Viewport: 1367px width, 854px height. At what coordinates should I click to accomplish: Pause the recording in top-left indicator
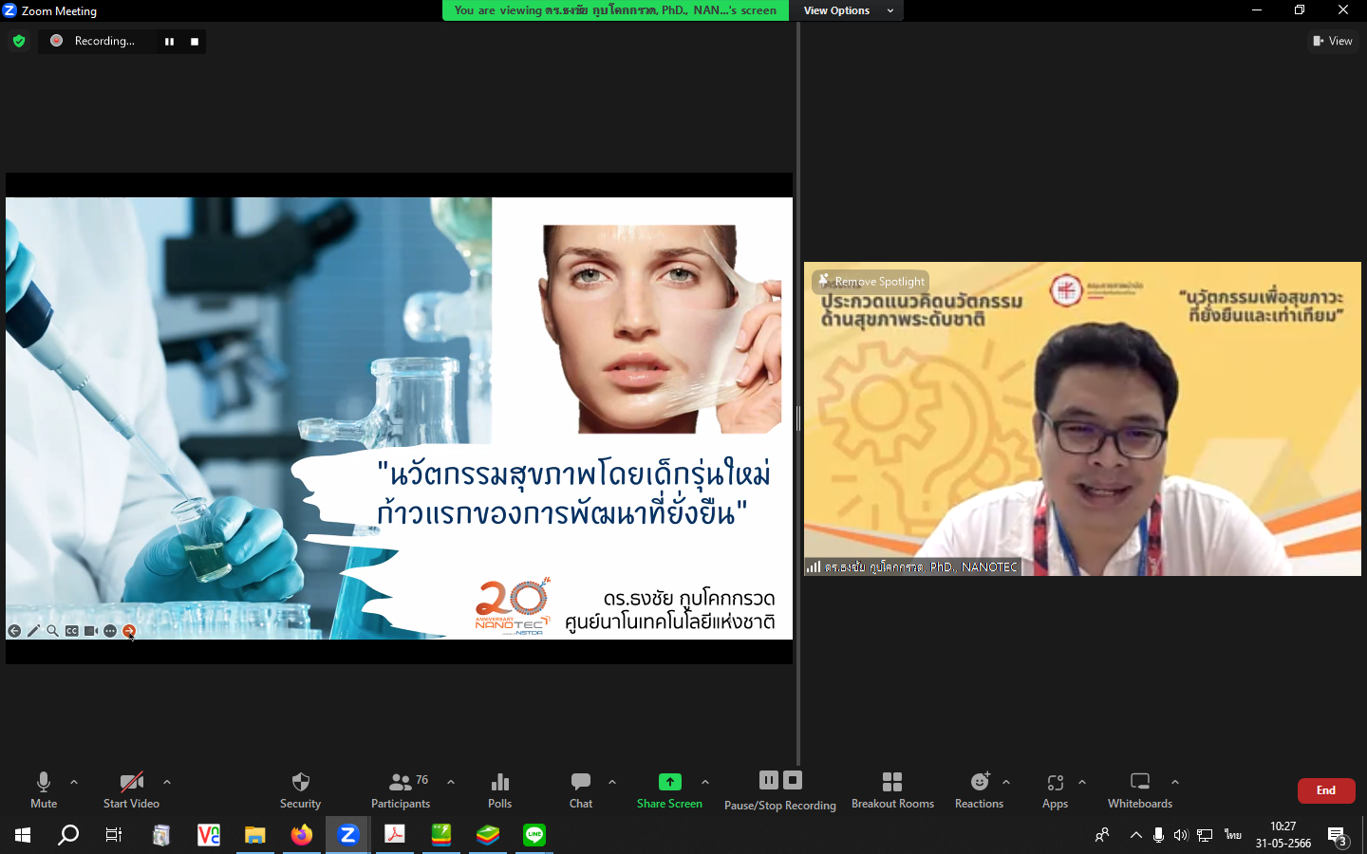pos(169,42)
